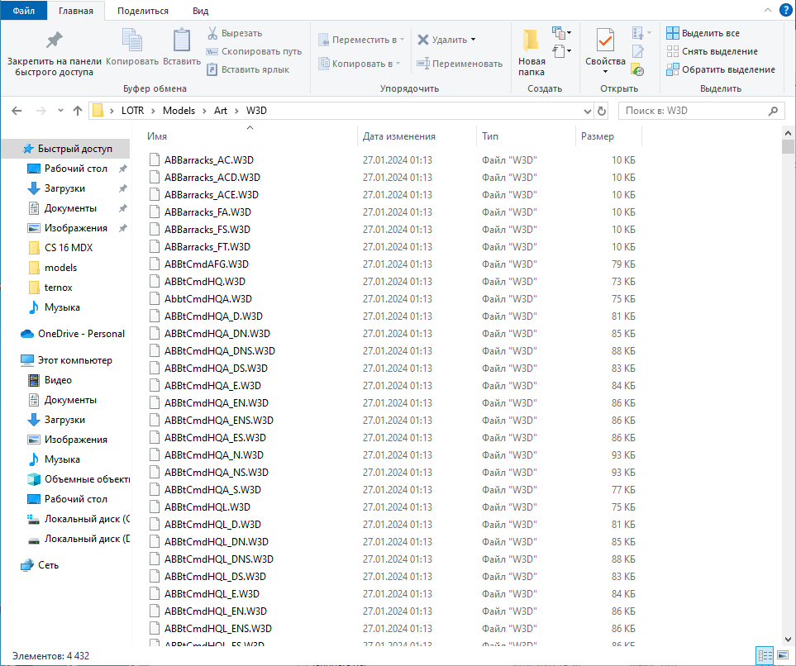796x666 pixels.
Task: Click the Вставить clipboard icon
Action: pos(182,48)
